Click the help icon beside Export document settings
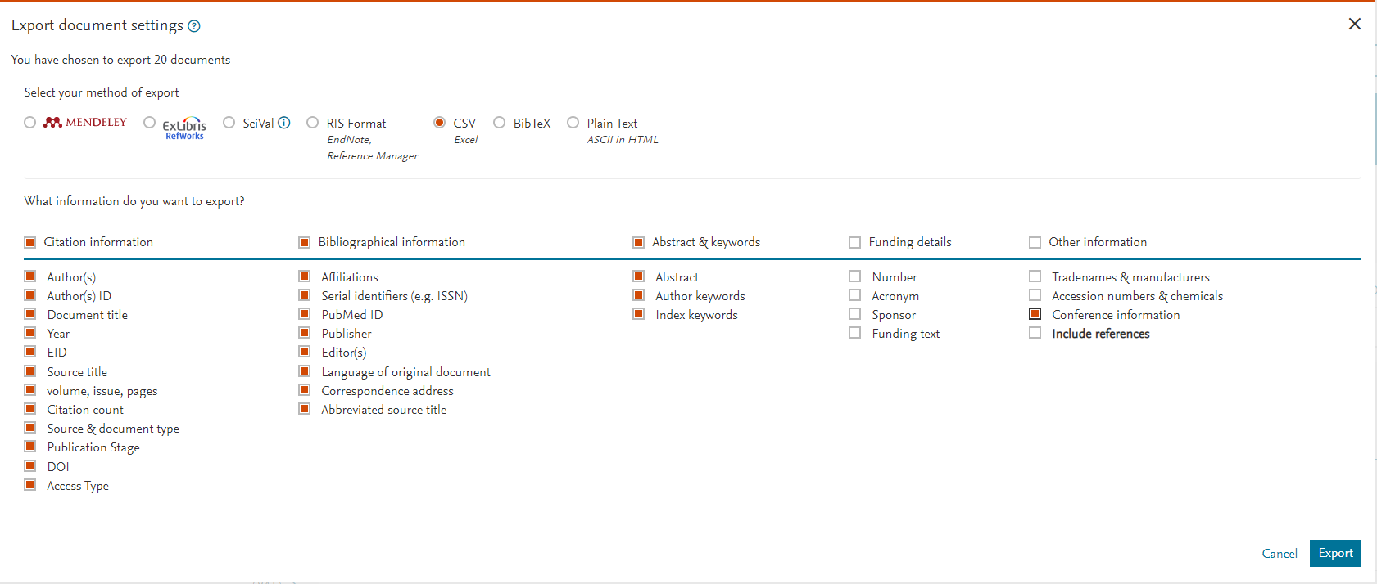Viewport: 1377px width, 584px height. (194, 26)
